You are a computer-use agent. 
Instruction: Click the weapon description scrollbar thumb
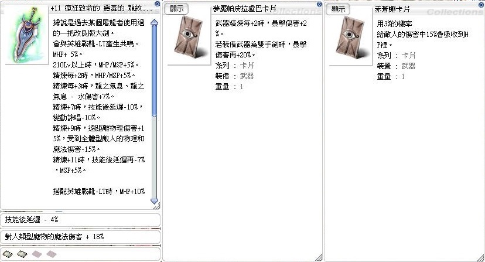coord(155,70)
